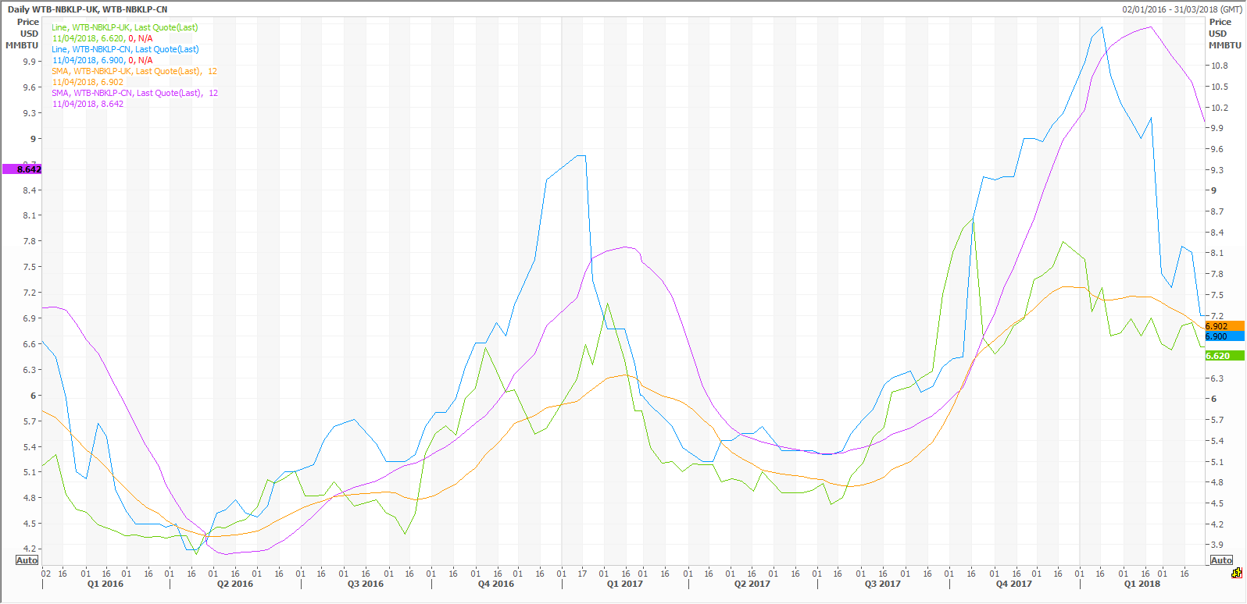Click the 4.2 value on left axis
This screenshot has height=604, width=1247.
(30, 549)
